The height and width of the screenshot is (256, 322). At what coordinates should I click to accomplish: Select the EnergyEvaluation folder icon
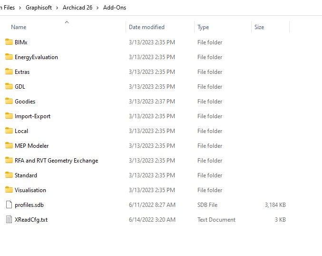click(9, 57)
